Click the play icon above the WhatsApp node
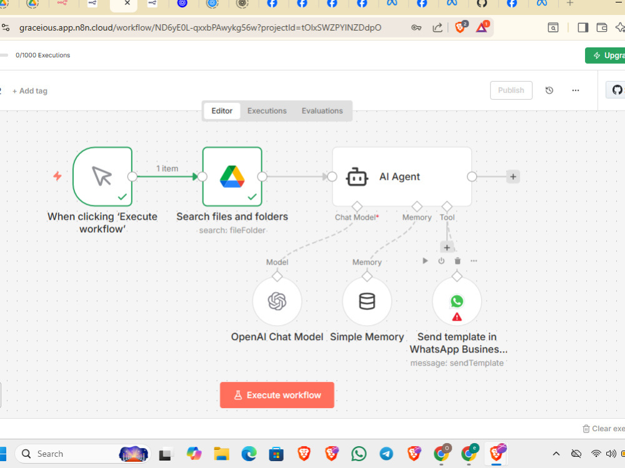This screenshot has width=625, height=468. pyautogui.click(x=425, y=261)
